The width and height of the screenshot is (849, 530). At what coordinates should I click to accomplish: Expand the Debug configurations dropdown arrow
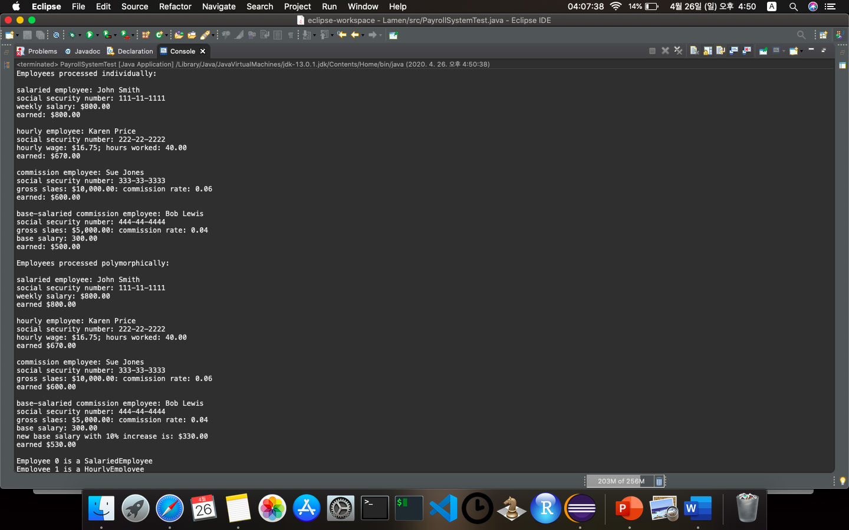80,35
